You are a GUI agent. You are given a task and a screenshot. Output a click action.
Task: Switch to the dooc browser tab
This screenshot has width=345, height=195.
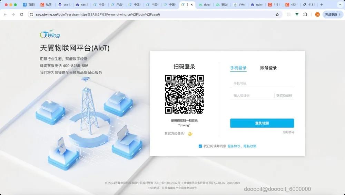(204, 4)
